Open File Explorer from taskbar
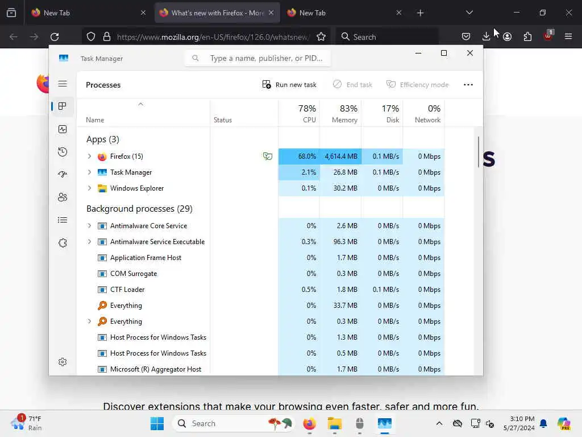This screenshot has height=437, width=582. pyautogui.click(x=334, y=423)
